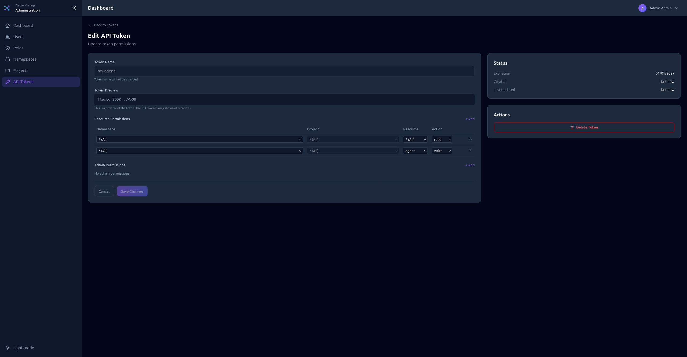The width and height of the screenshot is (687, 357).
Task: Click the Projects folder icon
Action: [x=8, y=71]
